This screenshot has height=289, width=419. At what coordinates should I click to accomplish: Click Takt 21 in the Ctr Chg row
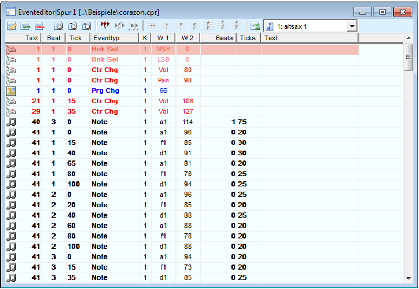click(x=36, y=101)
